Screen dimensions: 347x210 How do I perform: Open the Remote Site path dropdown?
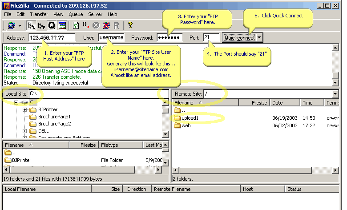click(335, 94)
